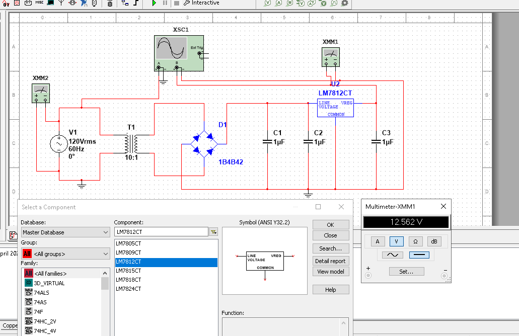Select LM7805CT from the component list
Viewport: 519px width, 336px height.
[128, 243]
